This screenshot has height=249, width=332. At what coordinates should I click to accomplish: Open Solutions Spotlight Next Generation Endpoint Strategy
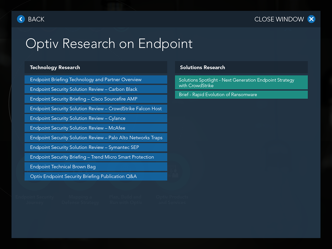[241, 83]
